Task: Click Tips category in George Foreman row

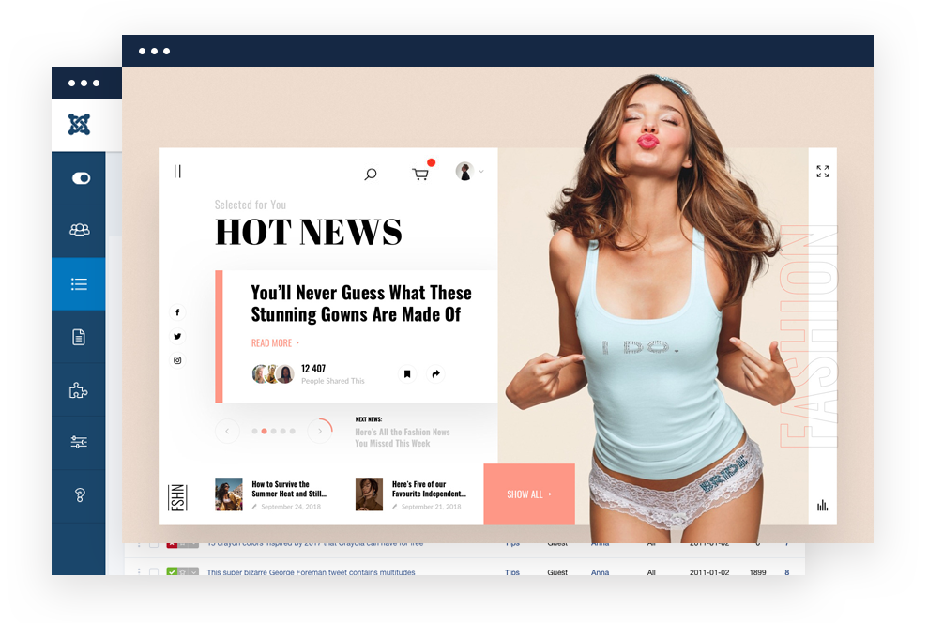Action: [512, 572]
